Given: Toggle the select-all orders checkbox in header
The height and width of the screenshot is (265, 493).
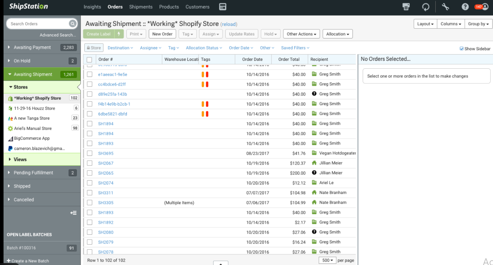Looking at the screenshot, I should (x=89, y=60).
